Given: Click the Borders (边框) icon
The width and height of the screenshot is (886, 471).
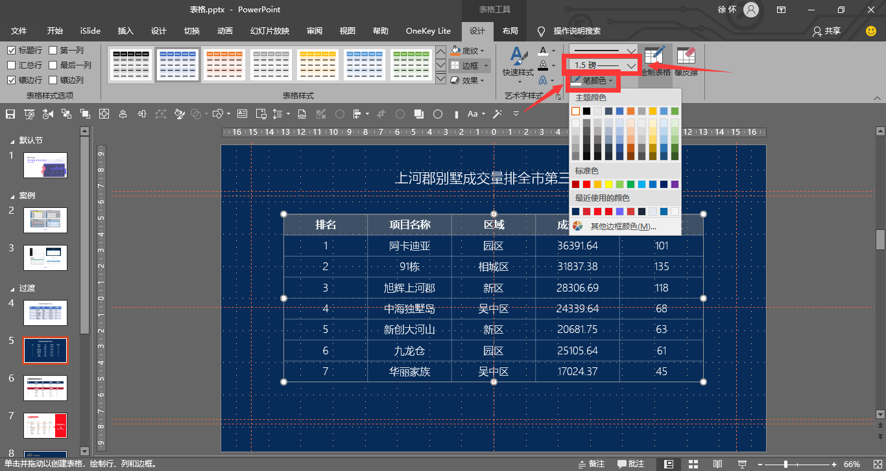Looking at the screenshot, I should [455, 65].
